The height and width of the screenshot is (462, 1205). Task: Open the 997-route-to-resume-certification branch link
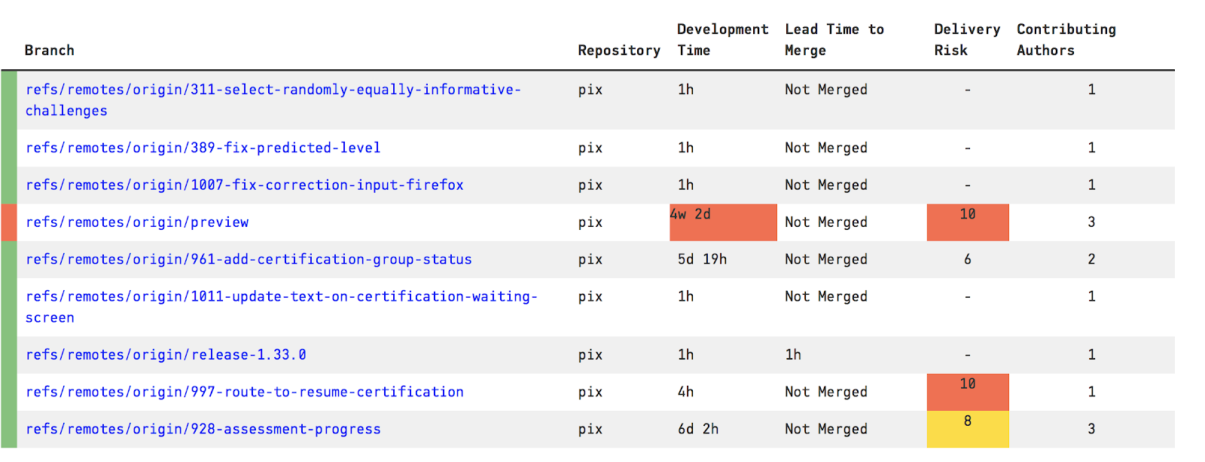click(245, 392)
